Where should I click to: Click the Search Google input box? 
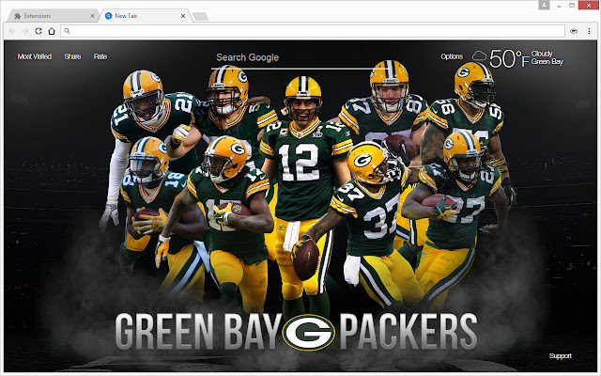(x=299, y=58)
